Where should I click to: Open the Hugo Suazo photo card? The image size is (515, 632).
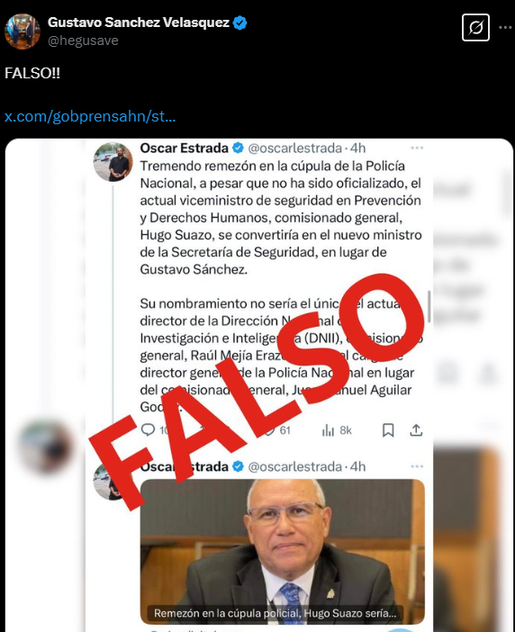point(282,551)
